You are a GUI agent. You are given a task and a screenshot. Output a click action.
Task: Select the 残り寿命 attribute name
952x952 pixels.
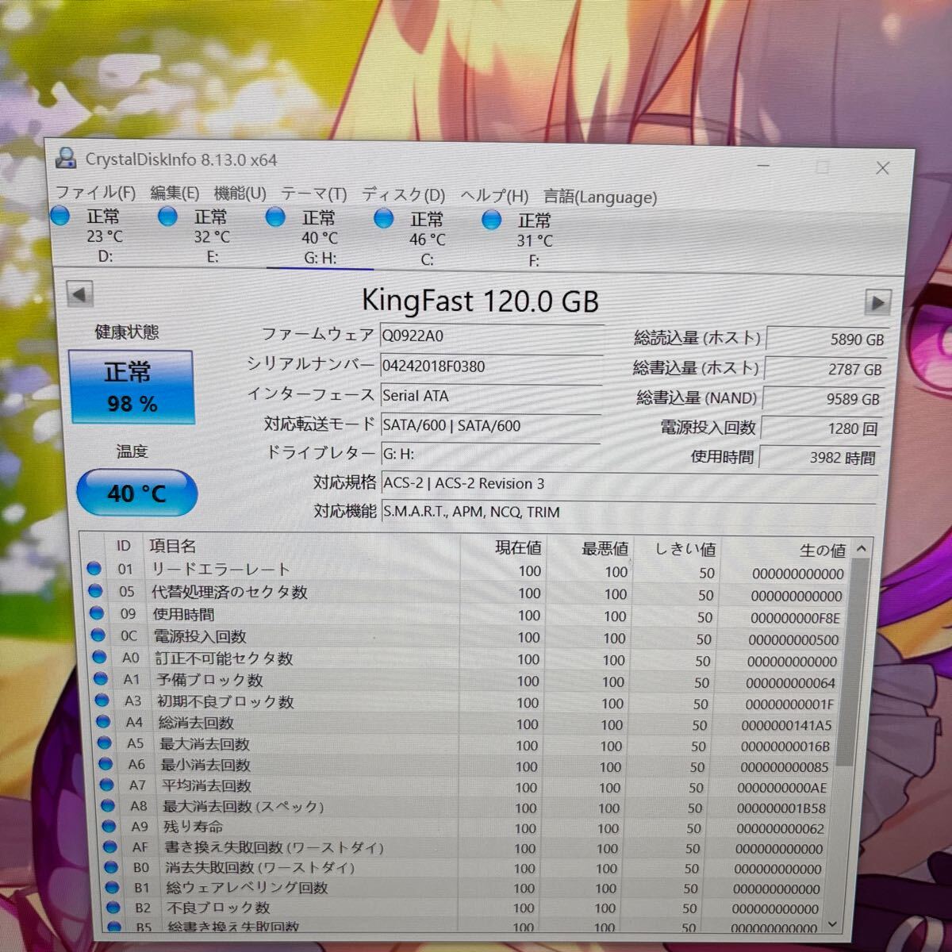pos(193,827)
